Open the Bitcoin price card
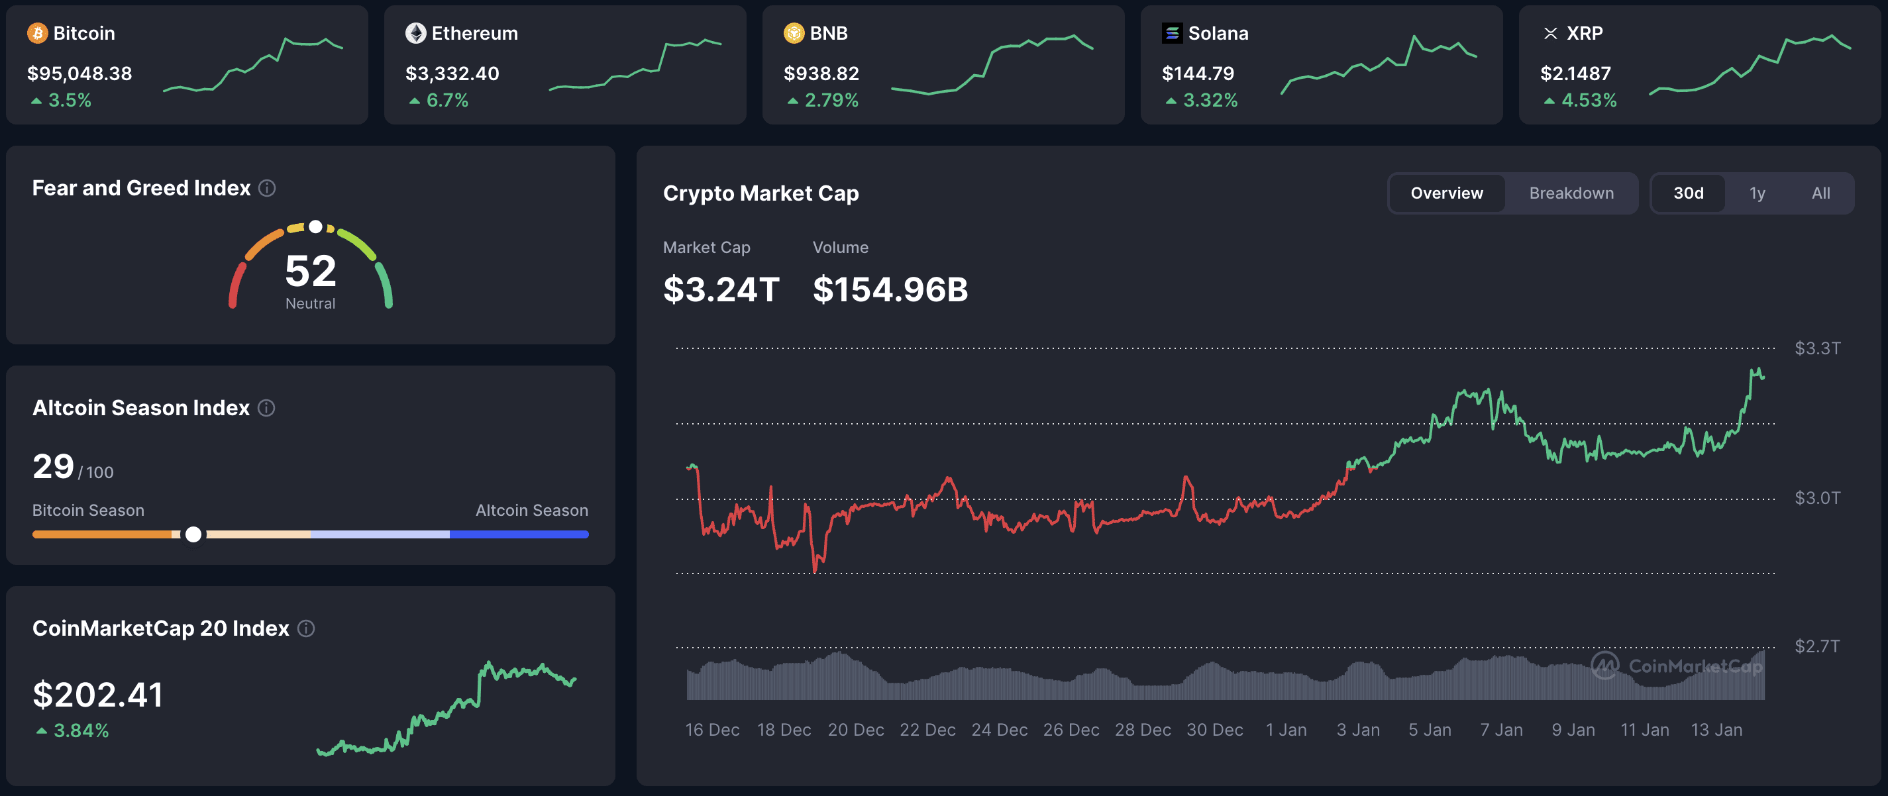 [187, 64]
